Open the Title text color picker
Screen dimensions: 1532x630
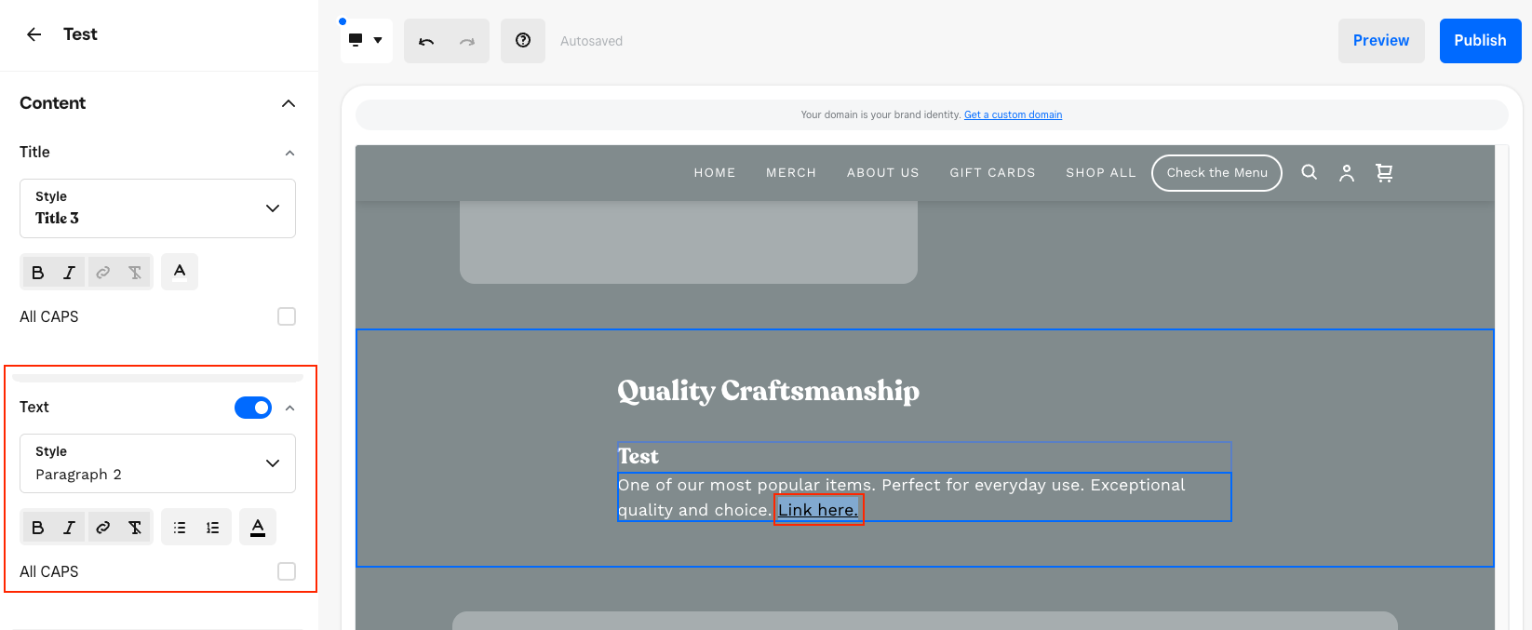coord(180,272)
